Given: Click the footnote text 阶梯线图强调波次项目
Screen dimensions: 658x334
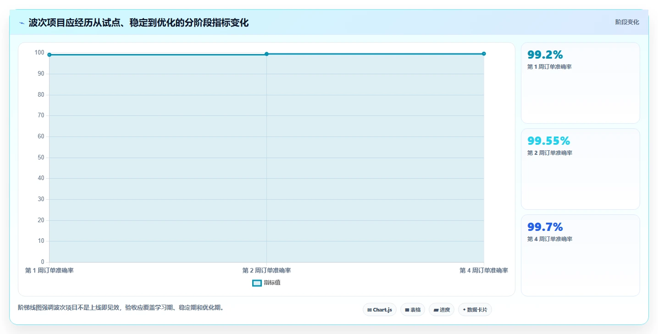Looking at the screenshot, I should [x=122, y=307].
